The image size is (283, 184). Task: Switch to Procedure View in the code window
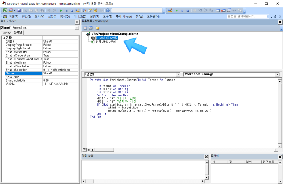click(84, 150)
